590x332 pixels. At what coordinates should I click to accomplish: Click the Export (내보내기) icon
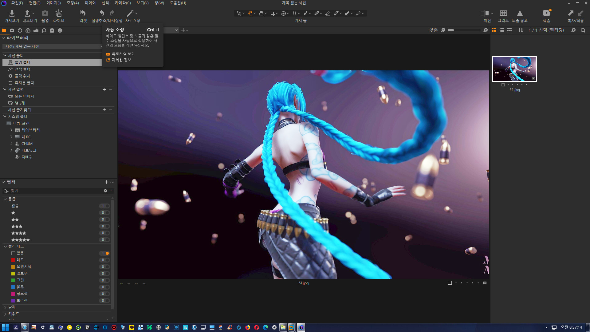[27, 13]
